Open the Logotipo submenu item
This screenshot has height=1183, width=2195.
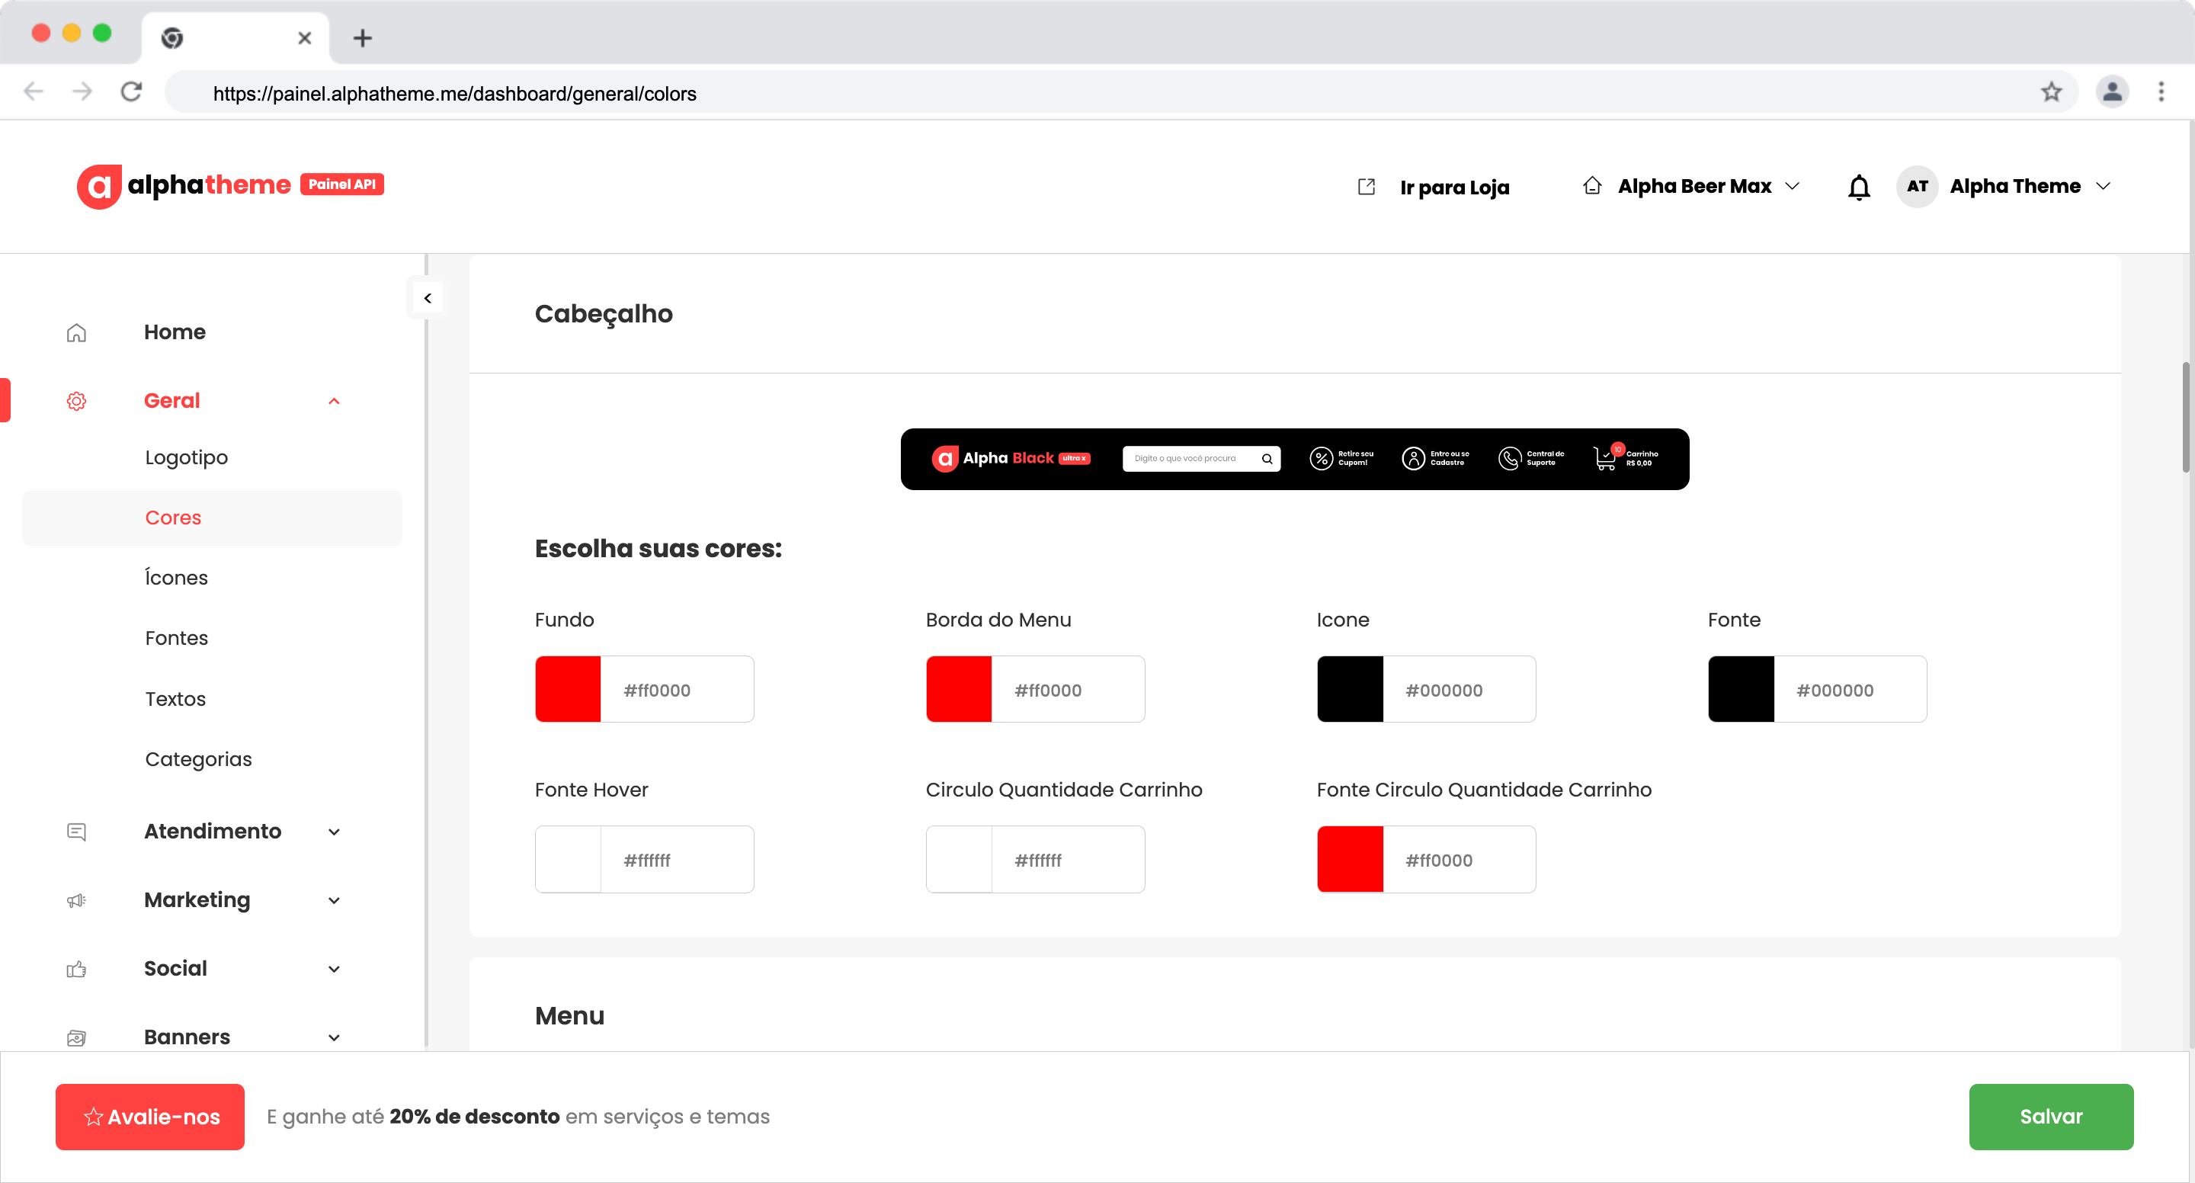[x=187, y=457]
